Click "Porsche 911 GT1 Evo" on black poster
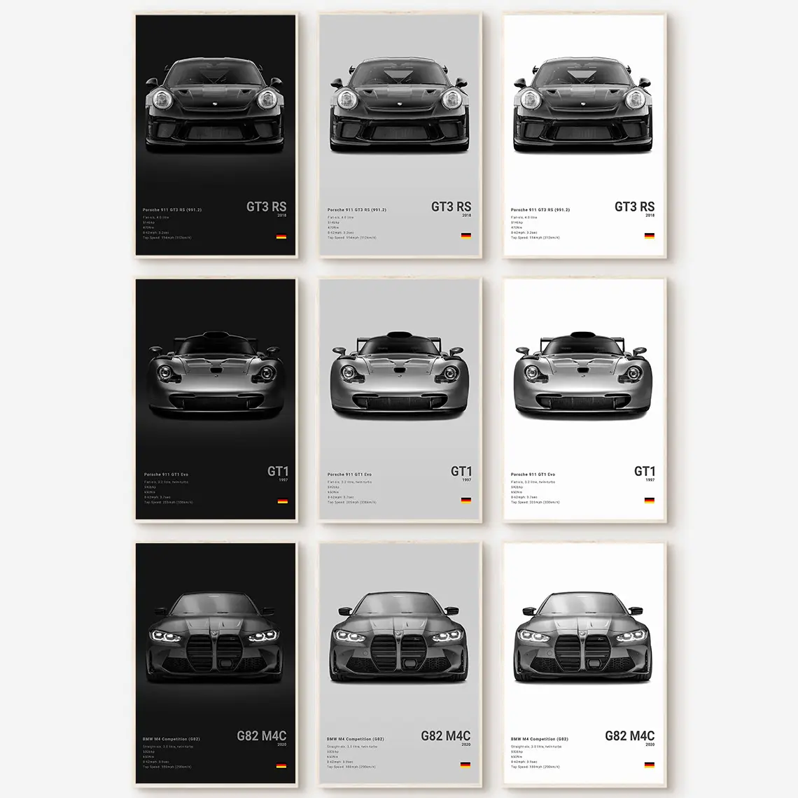Image resolution: width=798 pixels, height=798 pixels. coord(166,475)
